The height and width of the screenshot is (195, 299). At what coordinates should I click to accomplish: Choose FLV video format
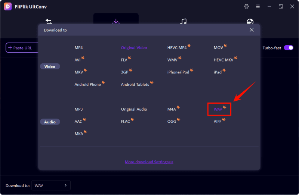click(x=124, y=60)
